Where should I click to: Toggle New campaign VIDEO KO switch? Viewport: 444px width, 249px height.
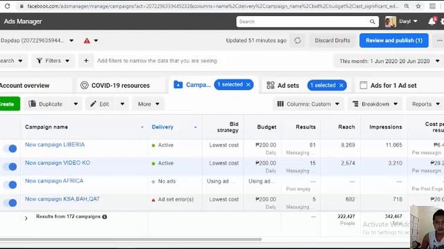(x=10, y=167)
